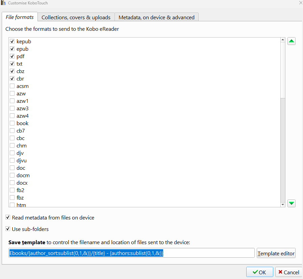Enable the djvu format
Screen dimensions: 303x279
pos(12,160)
